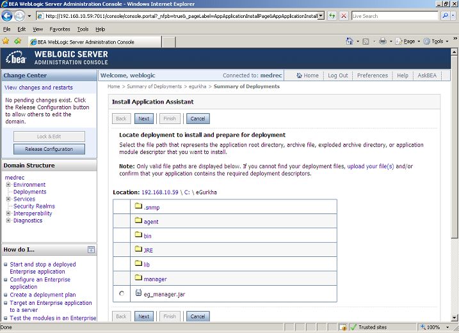Click the RSS feeds toolbar icon
Screen dimensions: 459x333
pos(366,42)
